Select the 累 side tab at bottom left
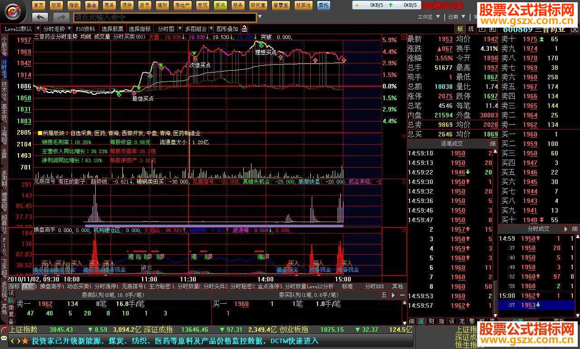Image resolution: width=580 pixels, height=349 pixels. click(11, 315)
